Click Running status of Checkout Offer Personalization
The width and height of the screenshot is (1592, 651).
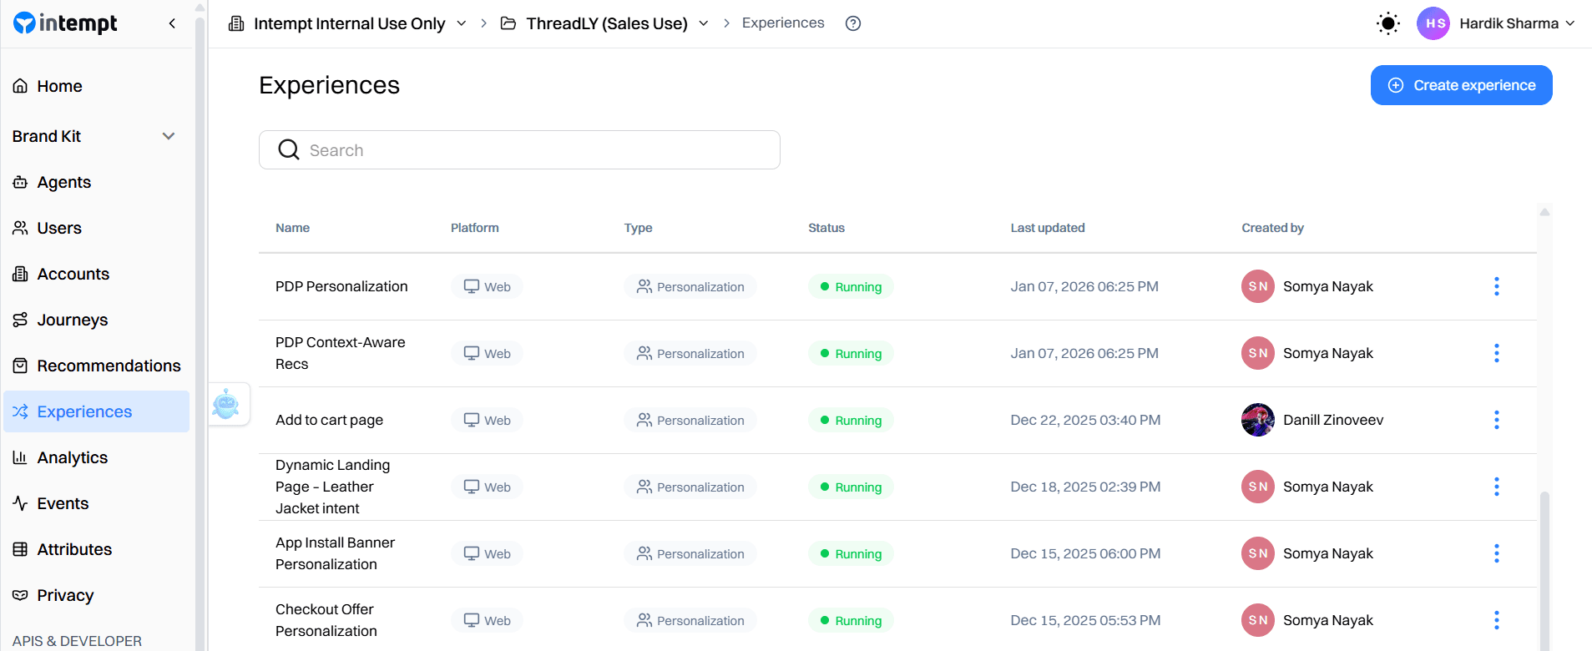tap(851, 620)
